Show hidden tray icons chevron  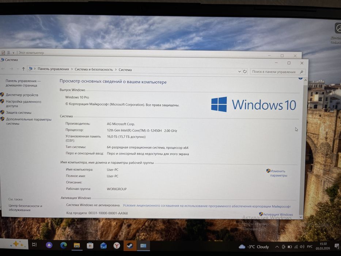pyautogui.click(x=277, y=247)
